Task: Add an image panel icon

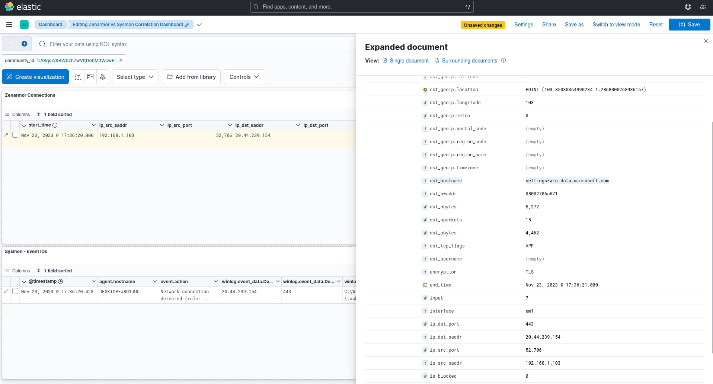Action: [x=90, y=77]
